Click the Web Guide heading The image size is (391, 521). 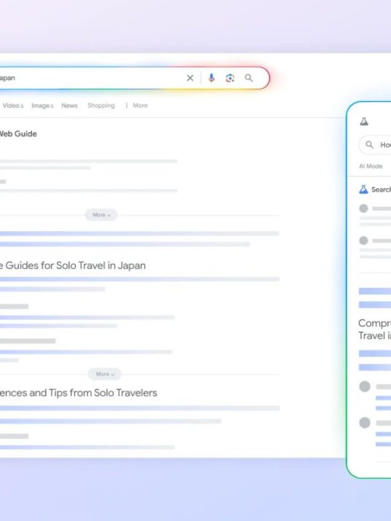point(18,134)
